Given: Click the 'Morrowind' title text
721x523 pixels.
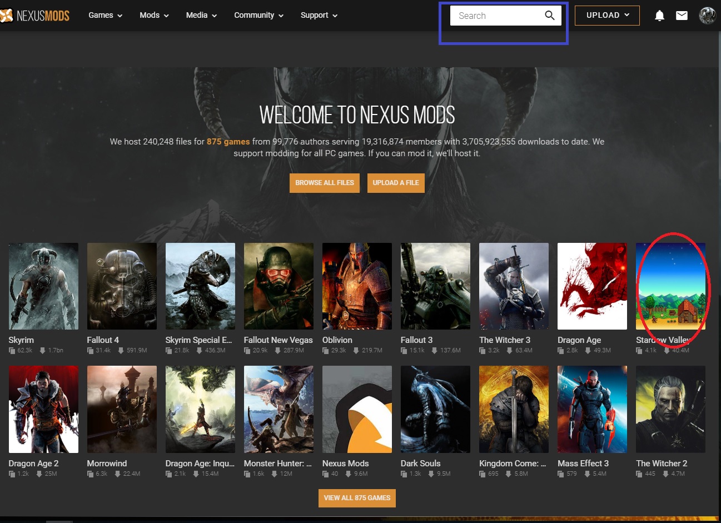Looking at the screenshot, I should (x=107, y=464).
